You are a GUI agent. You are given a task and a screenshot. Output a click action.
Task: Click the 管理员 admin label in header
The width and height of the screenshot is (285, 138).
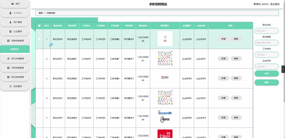click(261, 4)
